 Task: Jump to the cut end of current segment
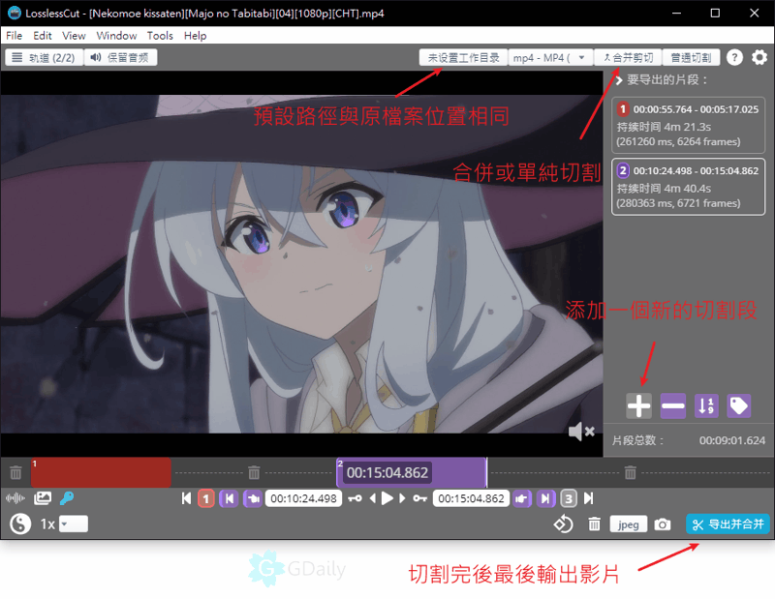click(545, 498)
